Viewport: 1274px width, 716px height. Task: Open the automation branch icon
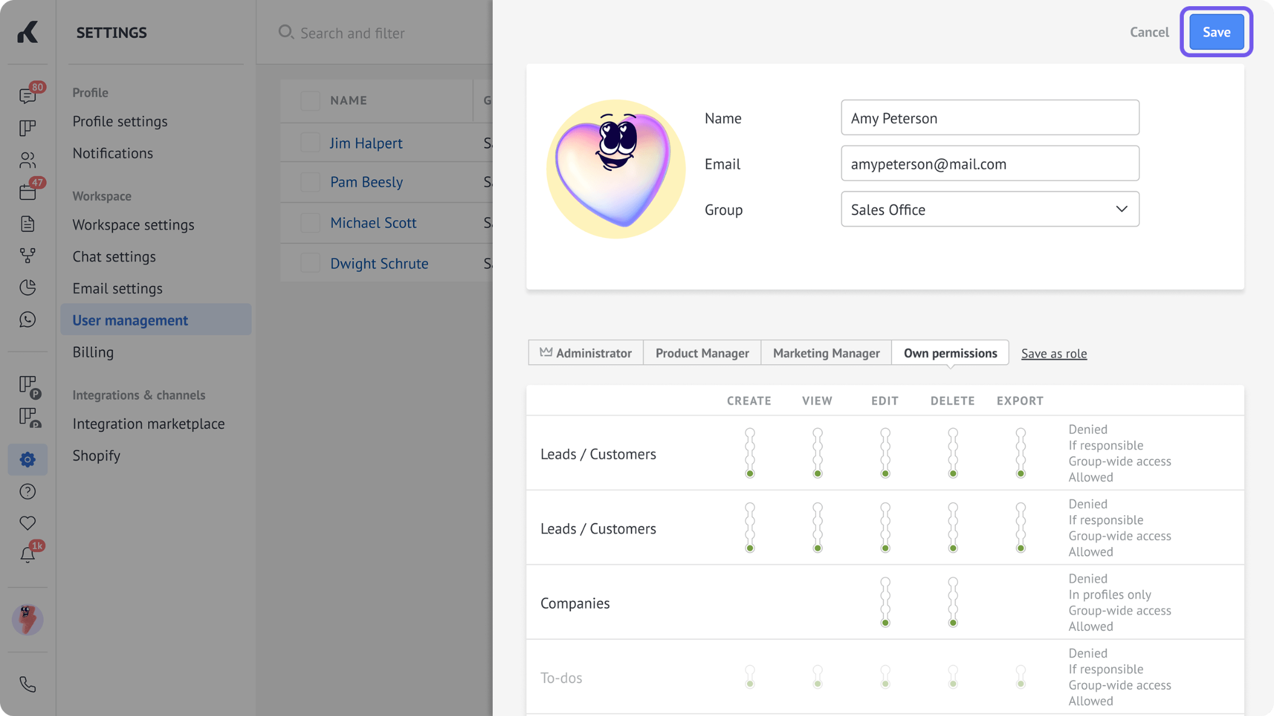click(x=27, y=255)
